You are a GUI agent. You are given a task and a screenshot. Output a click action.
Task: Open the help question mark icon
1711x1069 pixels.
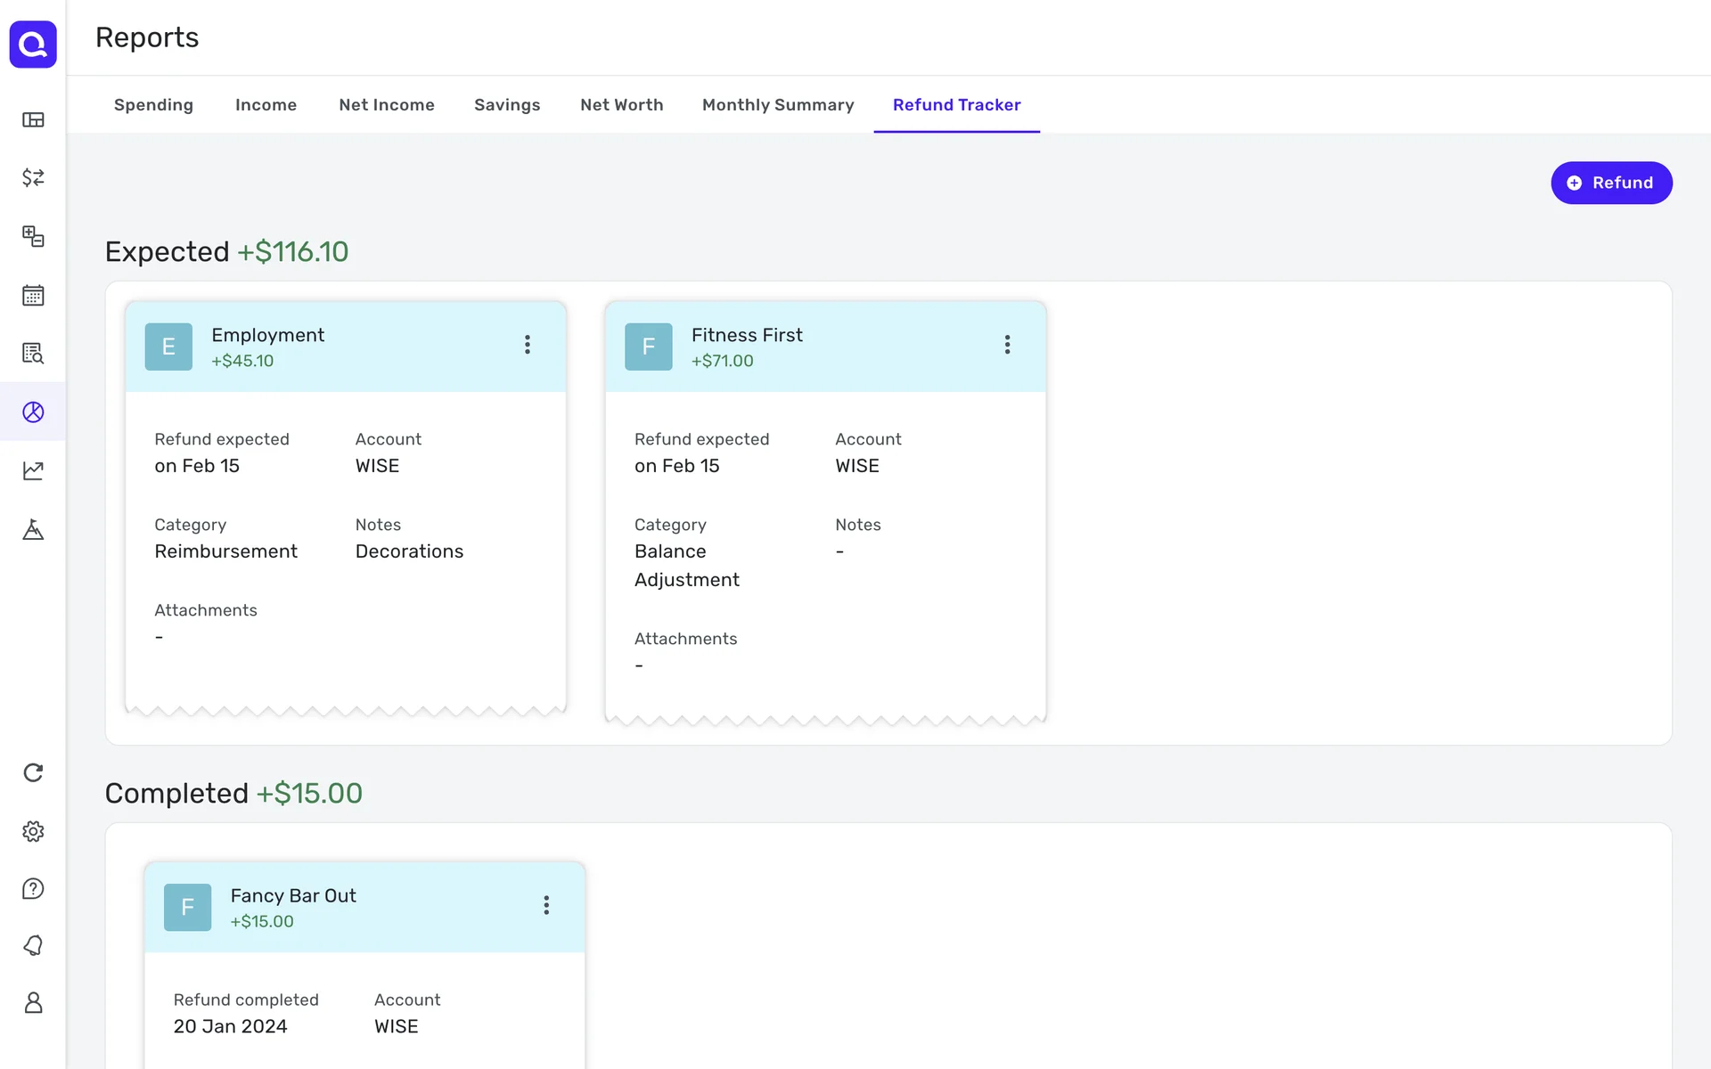click(x=33, y=888)
